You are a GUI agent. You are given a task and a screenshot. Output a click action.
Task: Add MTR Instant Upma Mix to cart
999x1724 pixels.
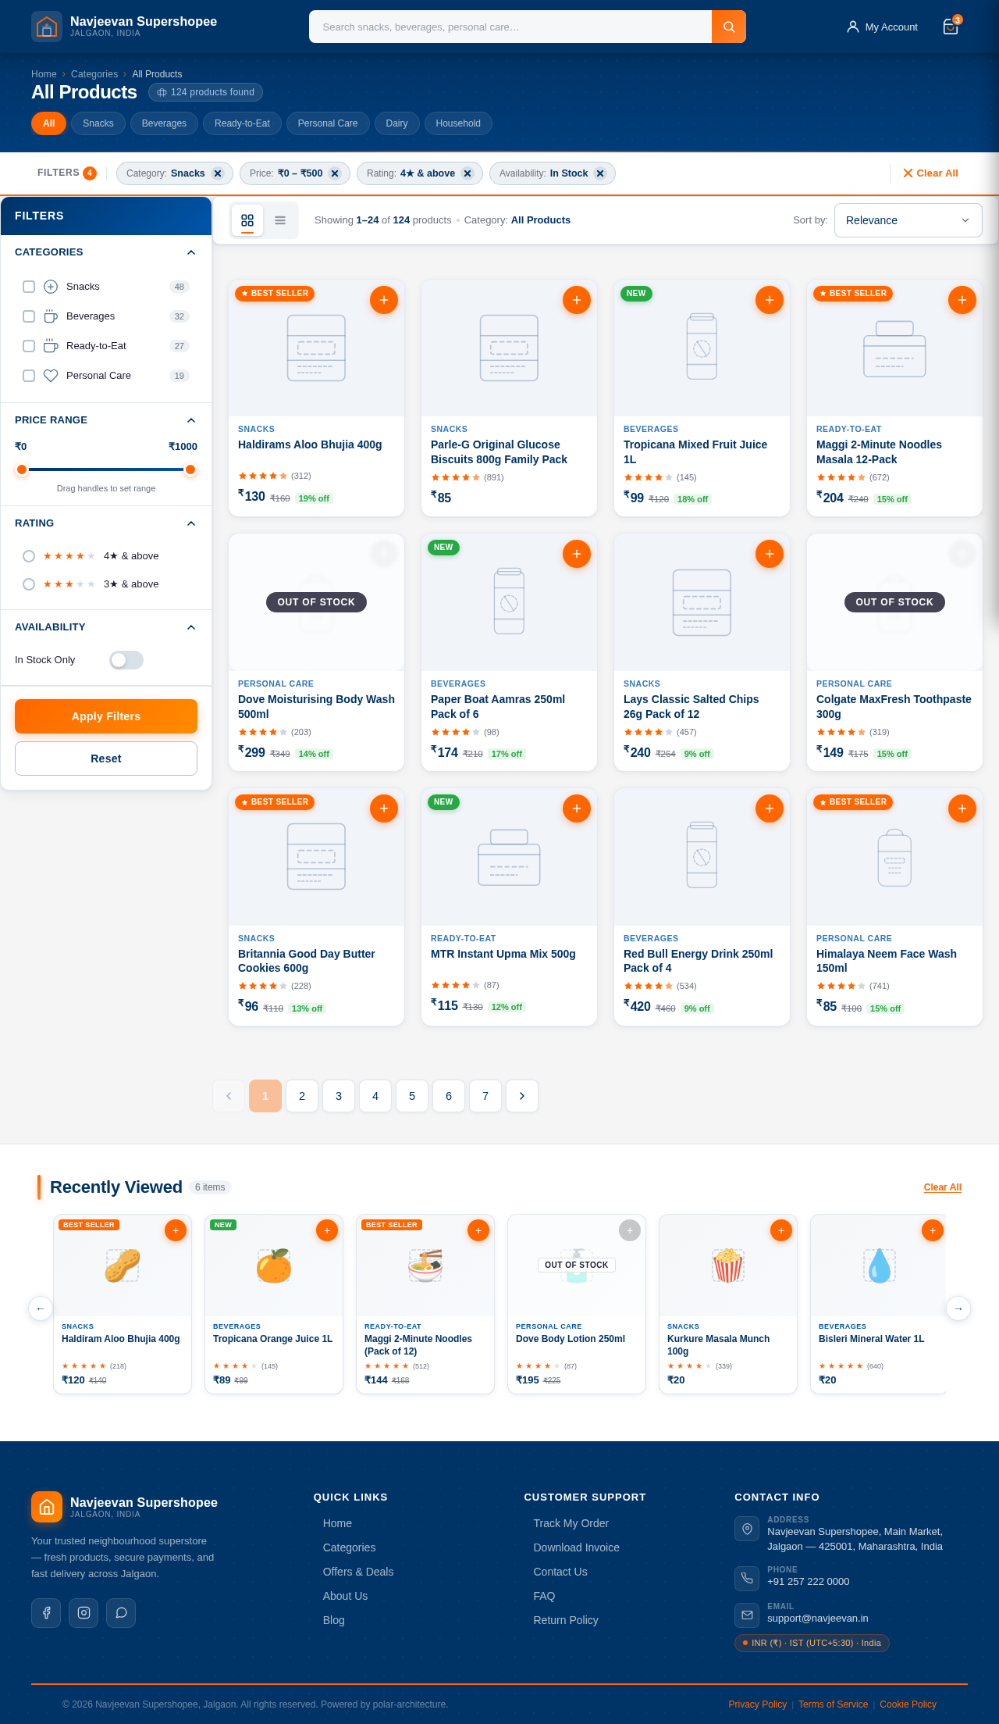click(x=577, y=808)
